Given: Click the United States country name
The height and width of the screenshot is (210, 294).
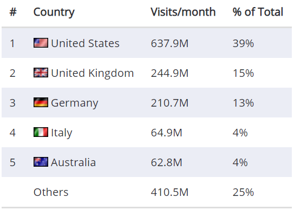Looking at the screenshot, I should (85, 43).
